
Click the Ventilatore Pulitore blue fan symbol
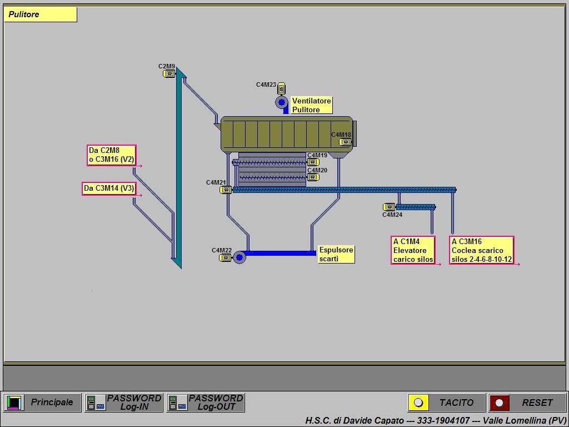282,102
